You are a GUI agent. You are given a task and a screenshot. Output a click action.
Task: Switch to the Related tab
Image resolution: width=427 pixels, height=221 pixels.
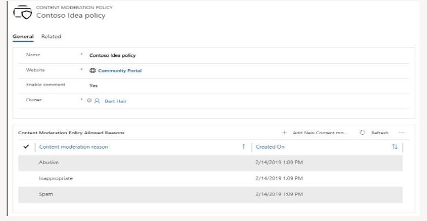pos(51,37)
